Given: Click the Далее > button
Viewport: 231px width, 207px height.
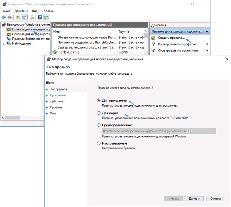Looking at the screenshot, I should pos(194,199).
